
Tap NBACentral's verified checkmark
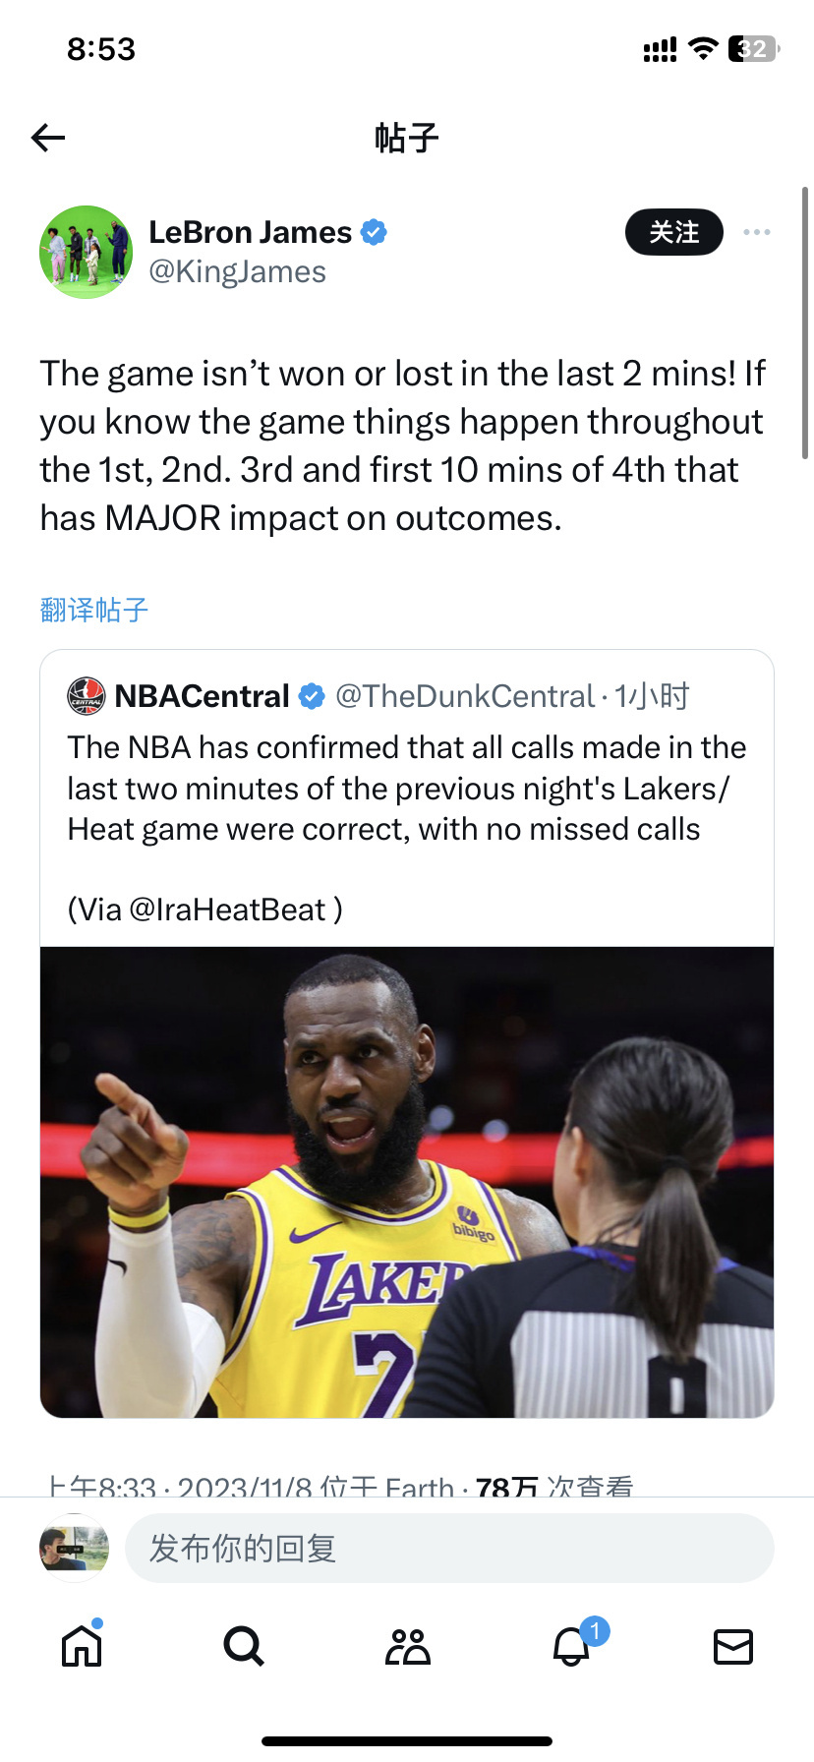click(312, 695)
